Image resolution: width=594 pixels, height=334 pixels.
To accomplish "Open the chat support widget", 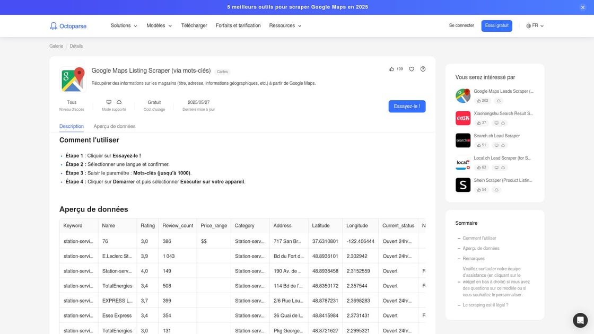I will point(580,320).
